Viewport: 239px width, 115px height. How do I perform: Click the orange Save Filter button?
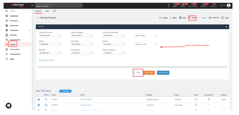coord(149,73)
